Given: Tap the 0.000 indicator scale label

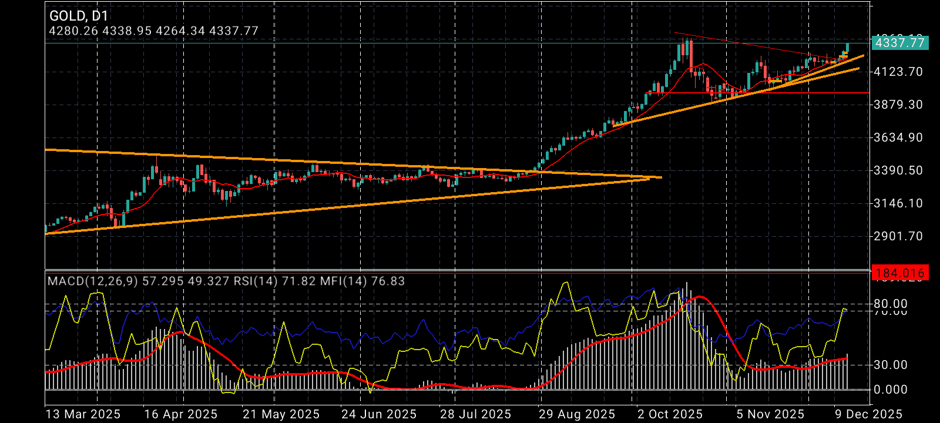Looking at the screenshot, I should click(891, 390).
